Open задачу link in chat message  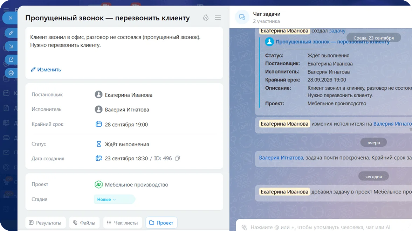click(x=337, y=31)
